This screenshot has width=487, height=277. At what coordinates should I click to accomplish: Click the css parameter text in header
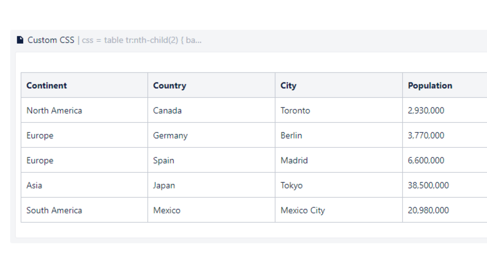click(142, 41)
